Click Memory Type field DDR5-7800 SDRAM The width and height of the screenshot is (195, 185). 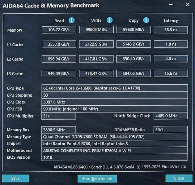click(115, 137)
